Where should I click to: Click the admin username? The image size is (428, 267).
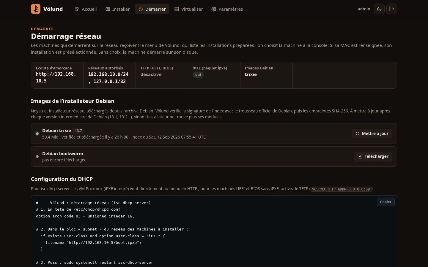point(364,9)
